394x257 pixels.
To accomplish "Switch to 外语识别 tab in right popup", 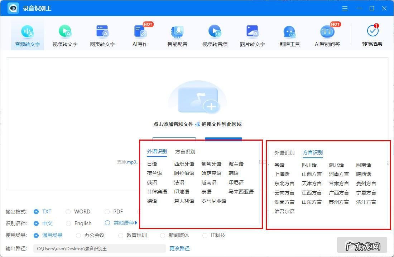I will (284, 153).
